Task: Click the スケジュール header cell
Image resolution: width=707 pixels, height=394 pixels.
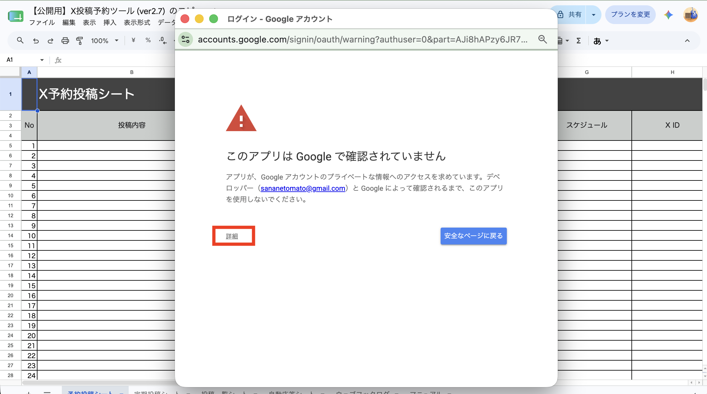Action: coord(586,125)
